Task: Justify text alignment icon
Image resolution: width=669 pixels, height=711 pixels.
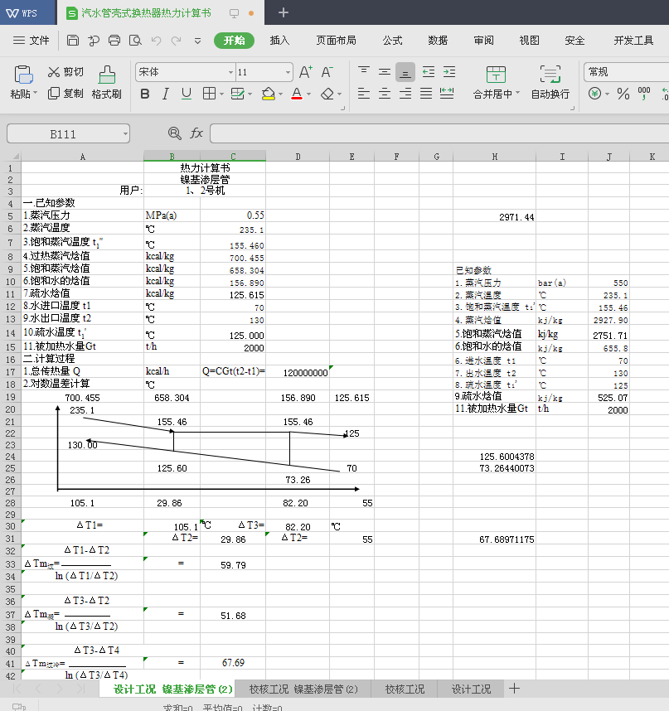Action: [x=426, y=94]
